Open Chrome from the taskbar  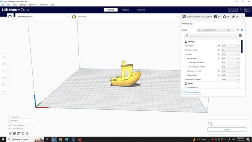pyautogui.click(x=60, y=139)
